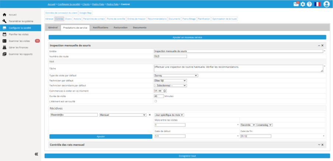Open the user profile avatar

(x=326, y=4)
